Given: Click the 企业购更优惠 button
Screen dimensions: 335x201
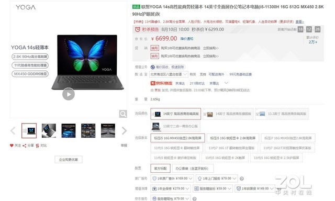Looking at the screenshot, I should [69, 160].
